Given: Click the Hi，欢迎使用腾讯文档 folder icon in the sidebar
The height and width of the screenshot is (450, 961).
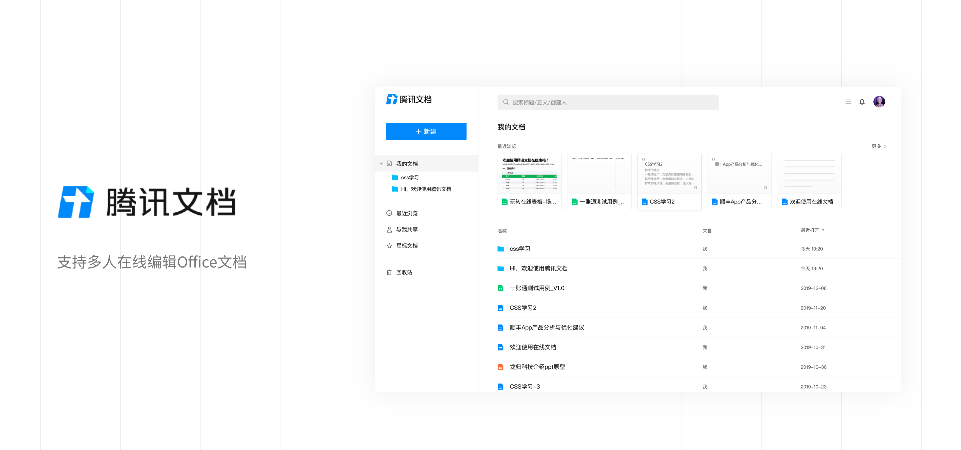Looking at the screenshot, I should 395,189.
